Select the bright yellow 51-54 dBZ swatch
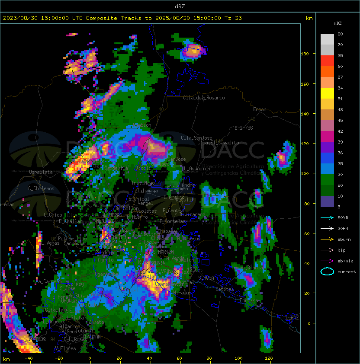 (x=327, y=93)
